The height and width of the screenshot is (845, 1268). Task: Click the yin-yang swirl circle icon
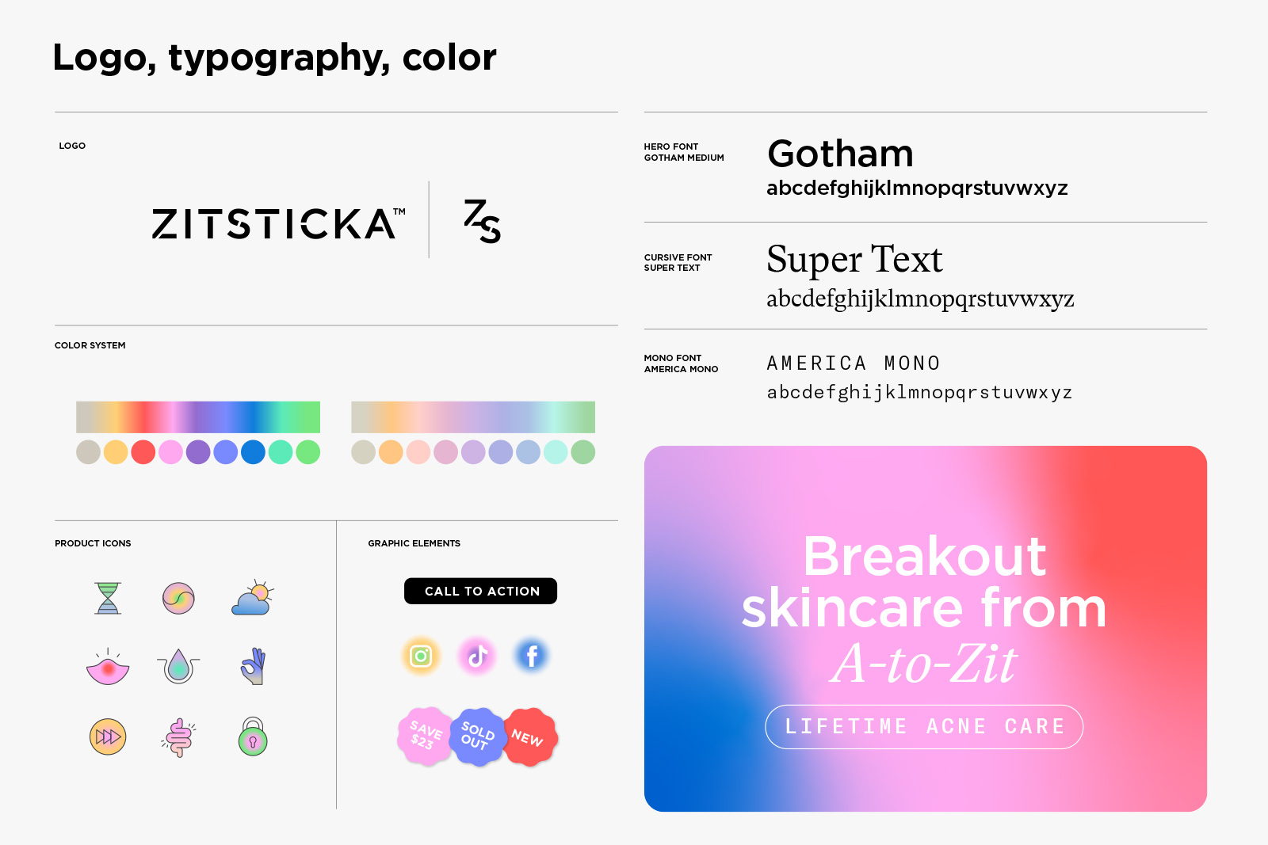[x=178, y=598]
